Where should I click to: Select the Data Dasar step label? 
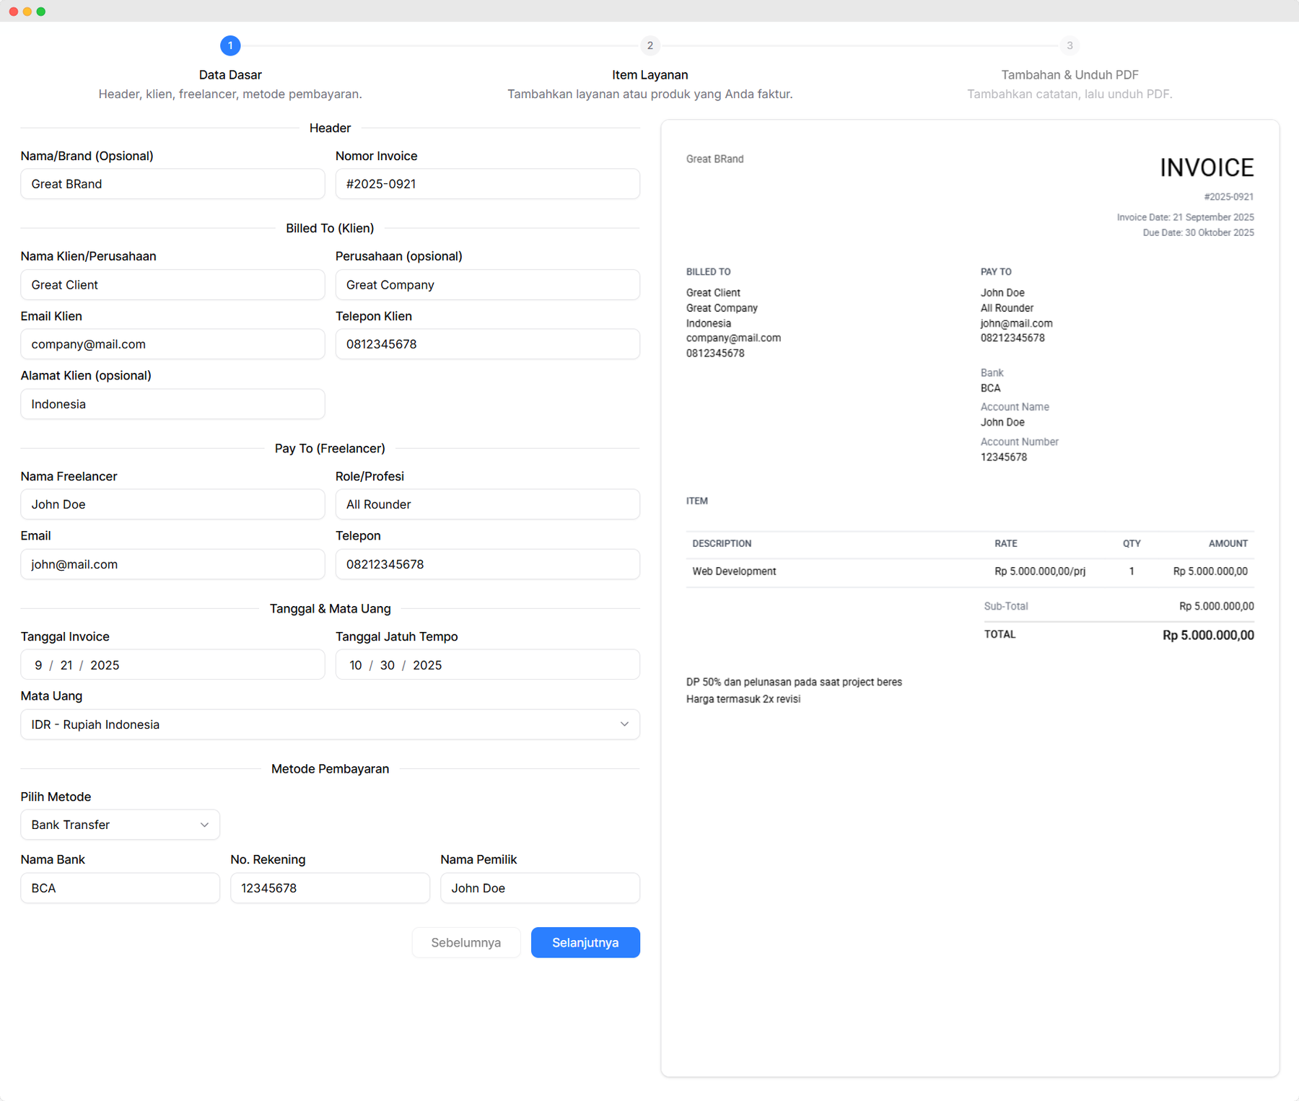[x=230, y=74]
